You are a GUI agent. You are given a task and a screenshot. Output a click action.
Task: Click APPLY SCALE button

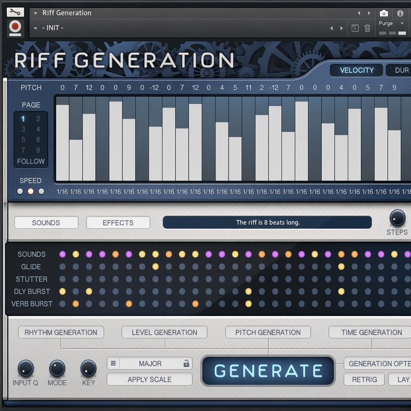click(149, 379)
